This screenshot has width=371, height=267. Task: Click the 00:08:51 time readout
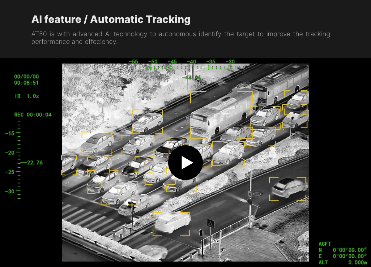pyautogui.click(x=26, y=83)
